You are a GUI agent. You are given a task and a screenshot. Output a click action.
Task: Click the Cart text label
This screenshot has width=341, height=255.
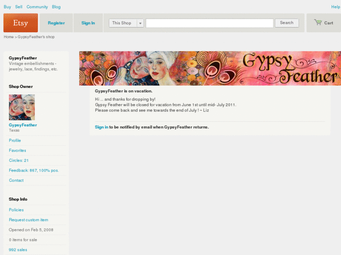point(329,23)
